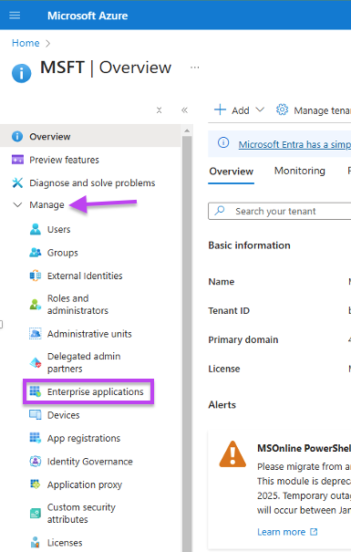Screen dimensions: 351x552
Task: Click the Diagnose wrench icon
Action: click(x=17, y=182)
